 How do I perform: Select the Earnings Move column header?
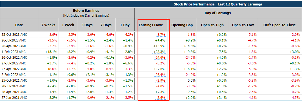pyautogui.click(x=151, y=25)
